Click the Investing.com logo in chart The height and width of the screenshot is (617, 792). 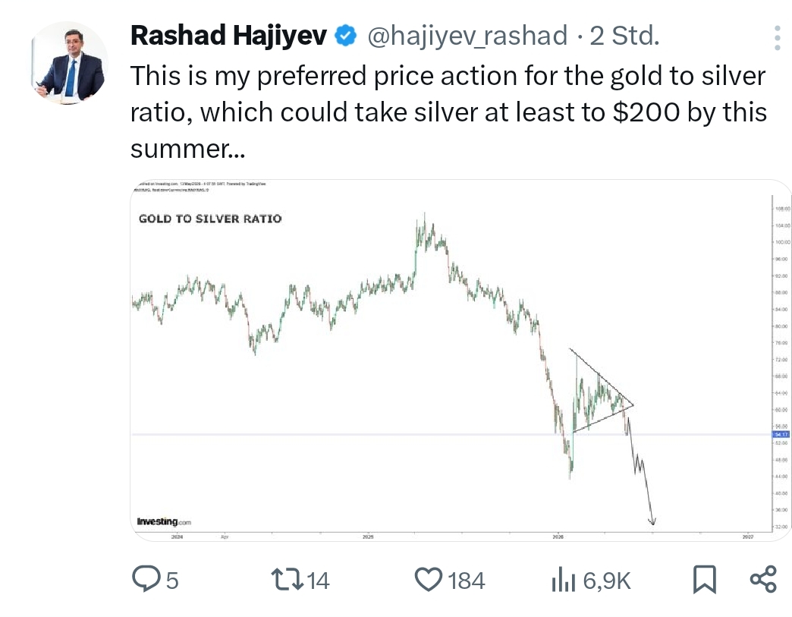point(164,521)
